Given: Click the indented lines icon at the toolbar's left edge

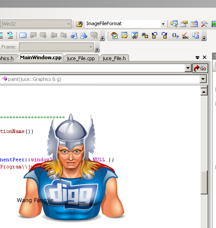Looking at the screenshot, I should click(1, 35).
